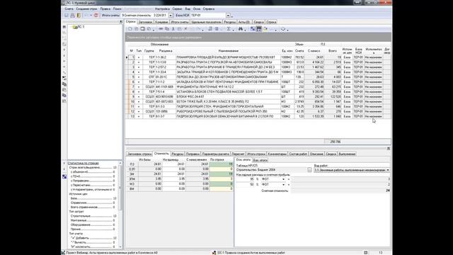Click the first new-row icon in rows toolbar
This screenshot has height=255, width=453.
click(130, 29)
